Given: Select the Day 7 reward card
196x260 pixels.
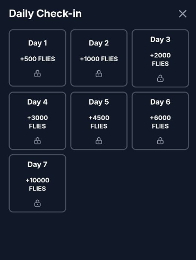Looking at the screenshot, I should coord(37,183).
